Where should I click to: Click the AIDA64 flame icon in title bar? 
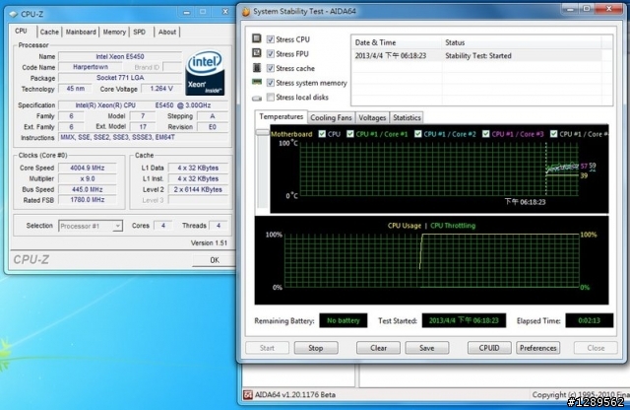246,11
